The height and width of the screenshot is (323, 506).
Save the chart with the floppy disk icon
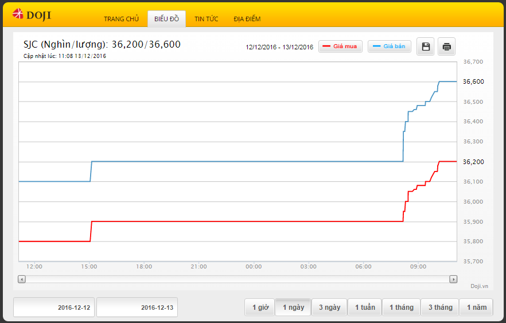click(425, 46)
